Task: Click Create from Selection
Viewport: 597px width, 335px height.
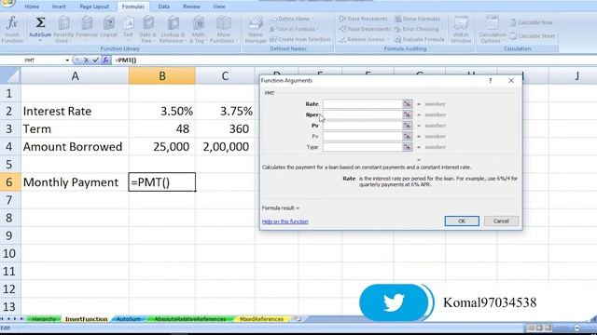Action: [299, 39]
